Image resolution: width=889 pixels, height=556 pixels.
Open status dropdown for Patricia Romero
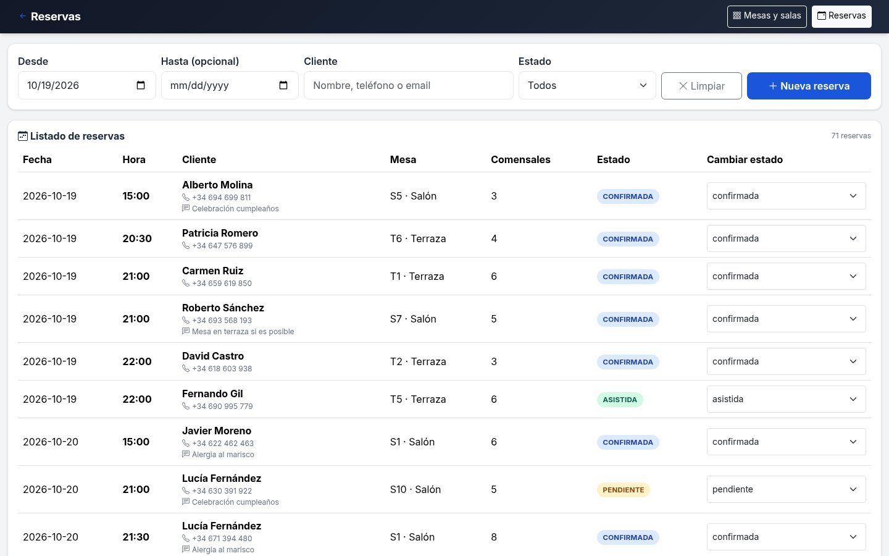click(786, 238)
